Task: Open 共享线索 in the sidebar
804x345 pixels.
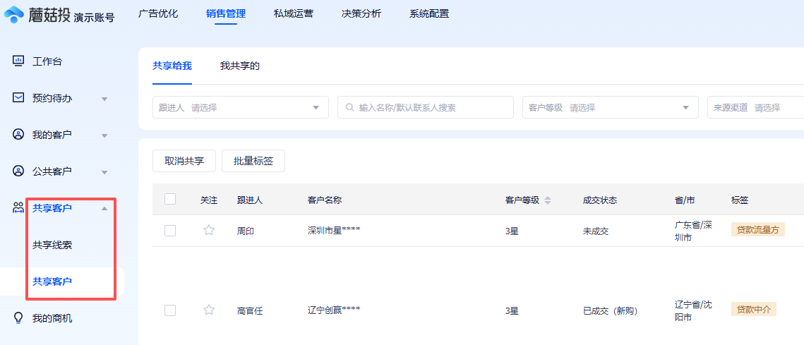Action: [x=52, y=245]
